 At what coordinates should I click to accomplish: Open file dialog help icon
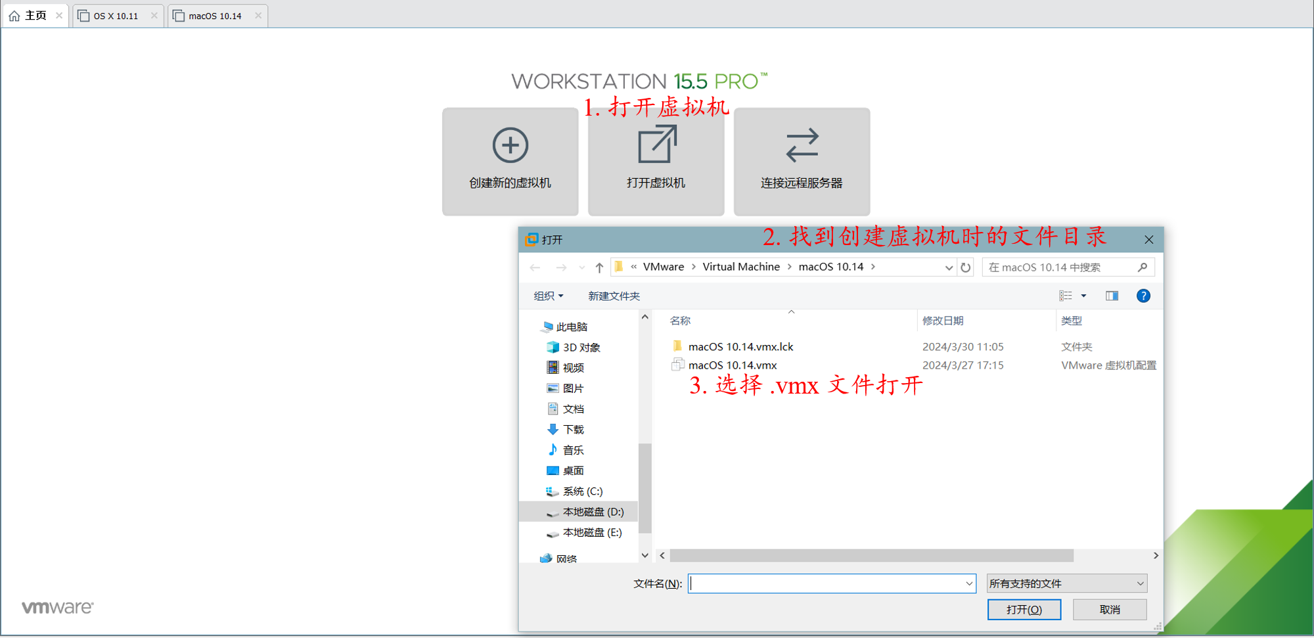pyautogui.click(x=1143, y=296)
